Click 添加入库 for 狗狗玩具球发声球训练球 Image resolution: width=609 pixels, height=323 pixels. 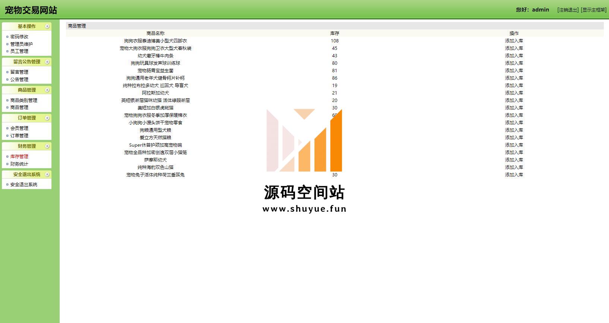pyautogui.click(x=514, y=63)
